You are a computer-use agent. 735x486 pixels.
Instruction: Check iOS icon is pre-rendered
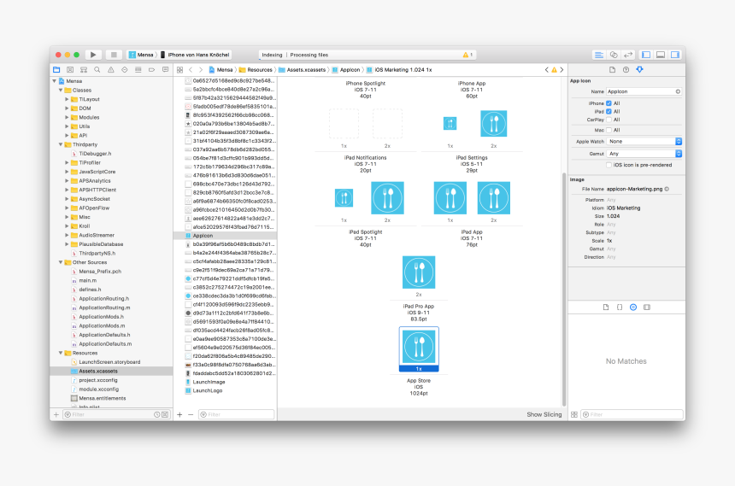609,164
